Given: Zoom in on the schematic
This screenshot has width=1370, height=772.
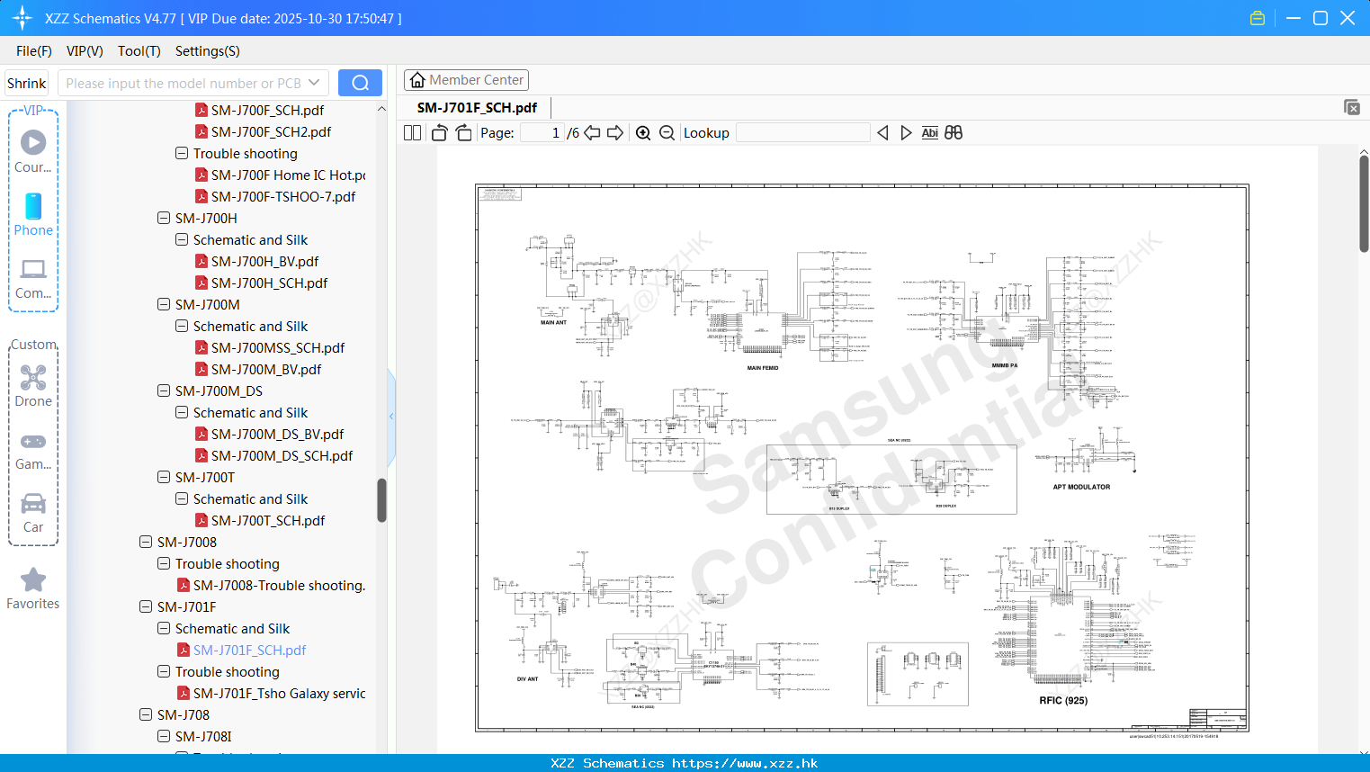Looking at the screenshot, I should 643,132.
